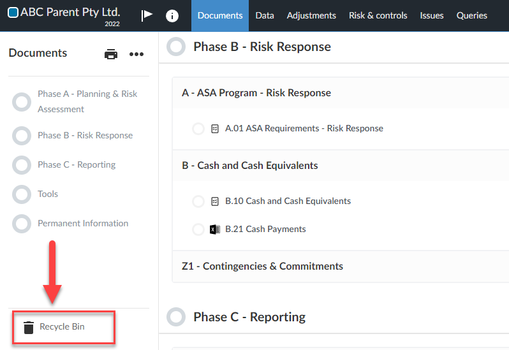Click the Phase C - Reporting heading circle
Viewport: 509px width, 350px height.
175,317
